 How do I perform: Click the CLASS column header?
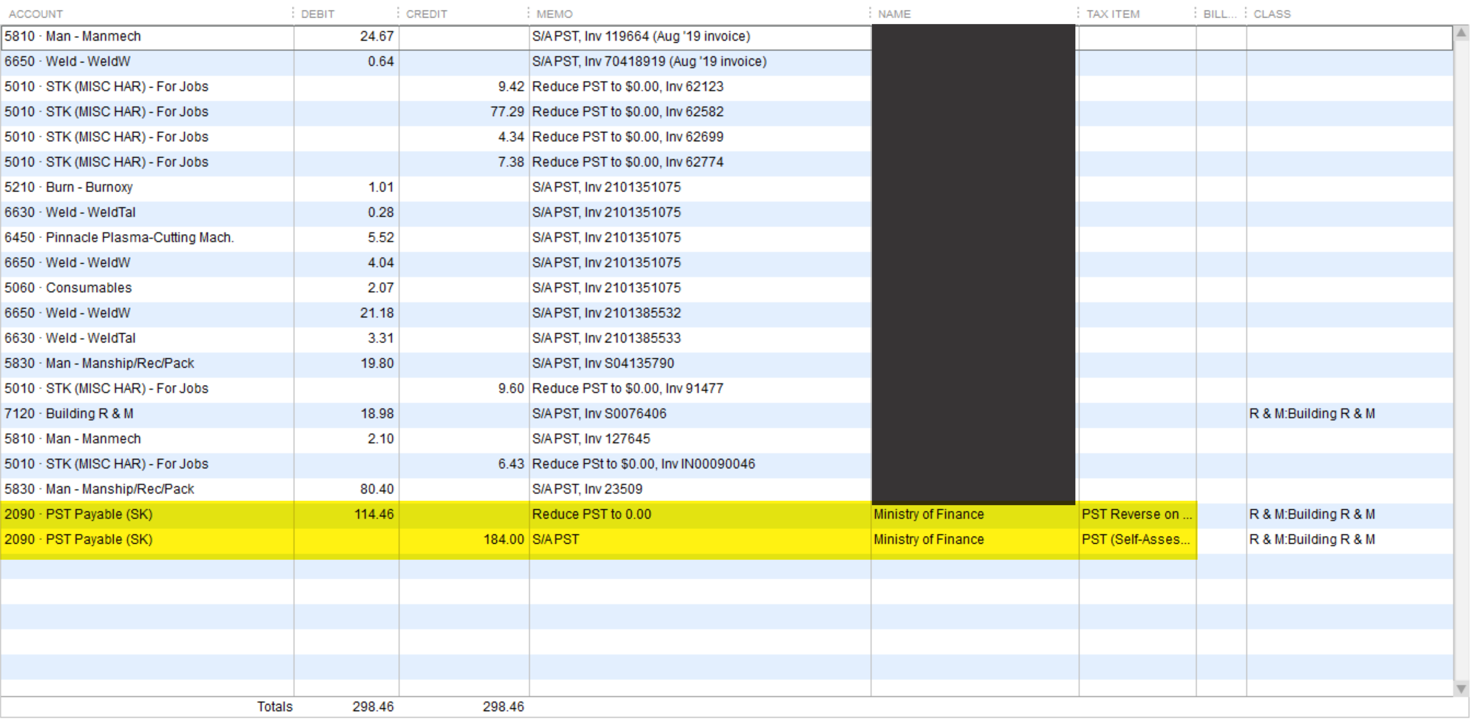1272,14
